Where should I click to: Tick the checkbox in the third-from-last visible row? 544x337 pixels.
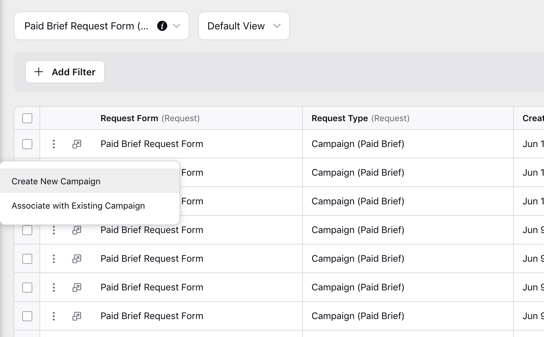[x=27, y=259]
